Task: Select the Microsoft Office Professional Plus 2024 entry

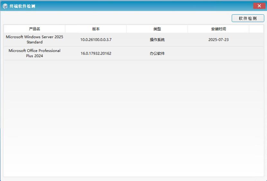Action: point(34,53)
